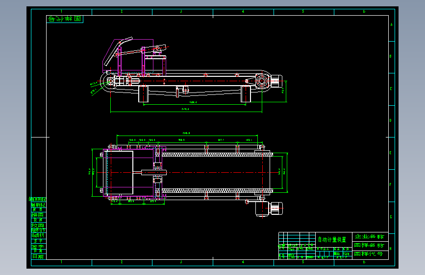The width and height of the screenshot is (425, 275).
Task: Click zone number 5 on bottom border
Action: pos(303,262)
